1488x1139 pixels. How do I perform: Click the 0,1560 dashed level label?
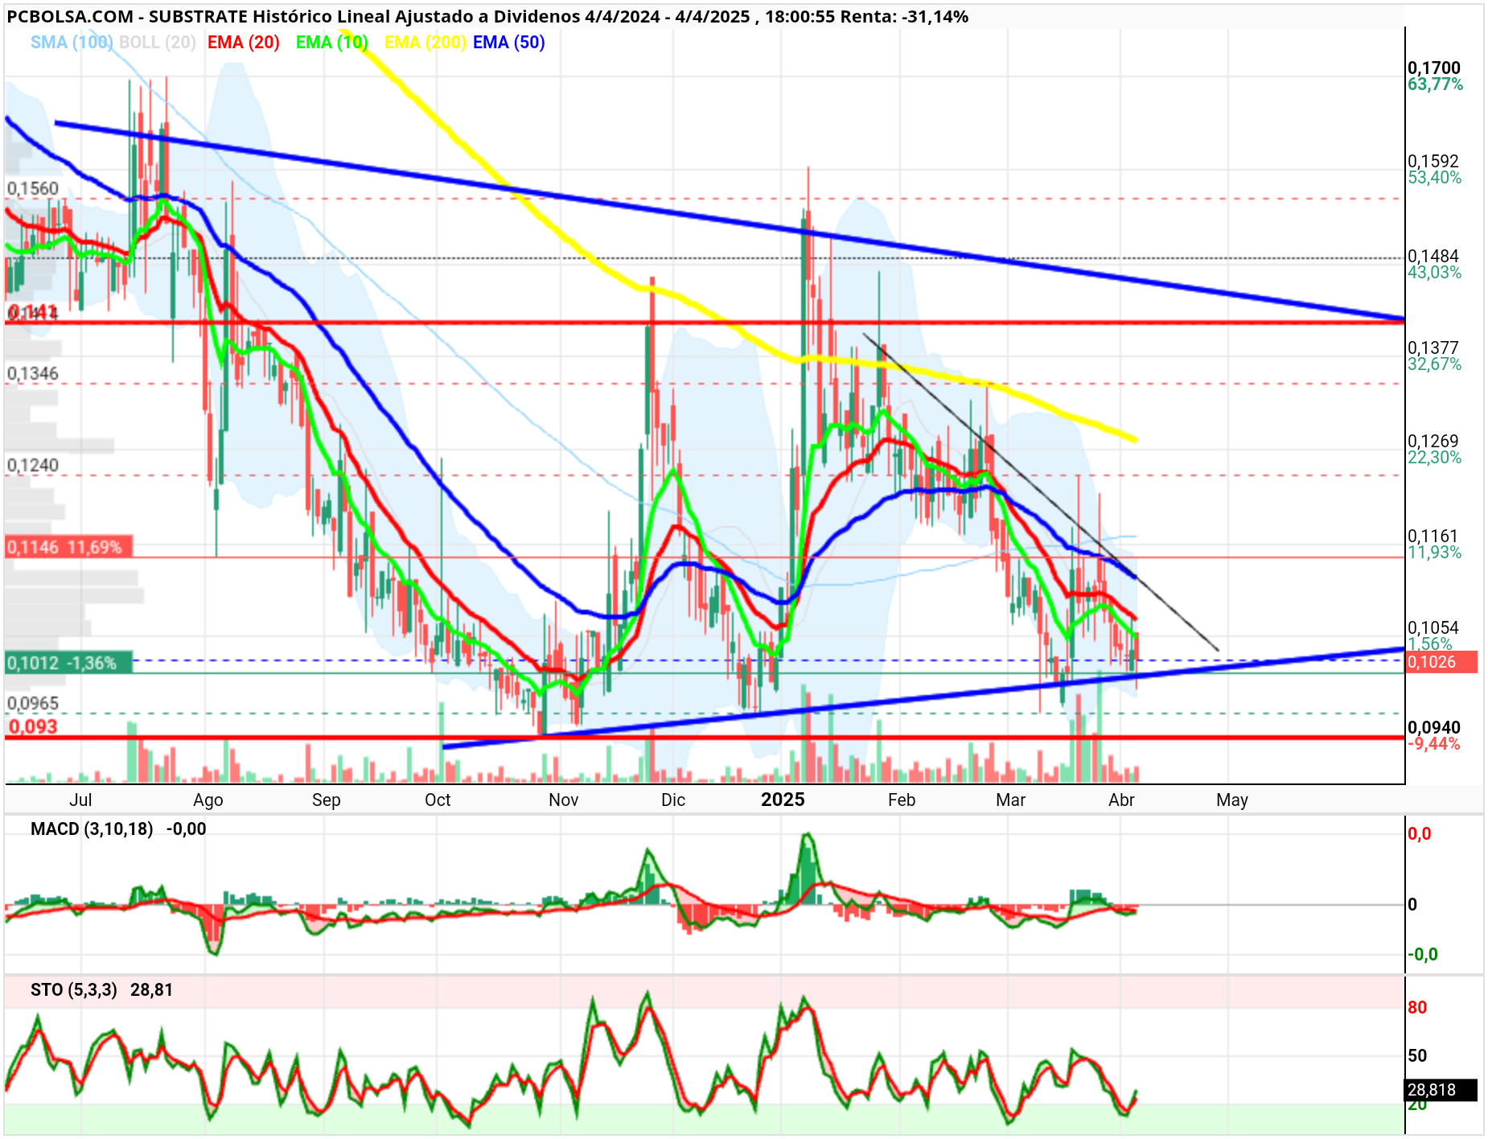coord(33,189)
